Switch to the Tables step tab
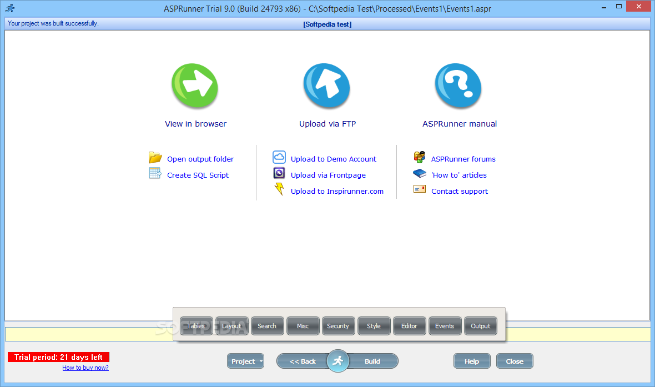Screen dimensions: 655x387 (x=196, y=326)
